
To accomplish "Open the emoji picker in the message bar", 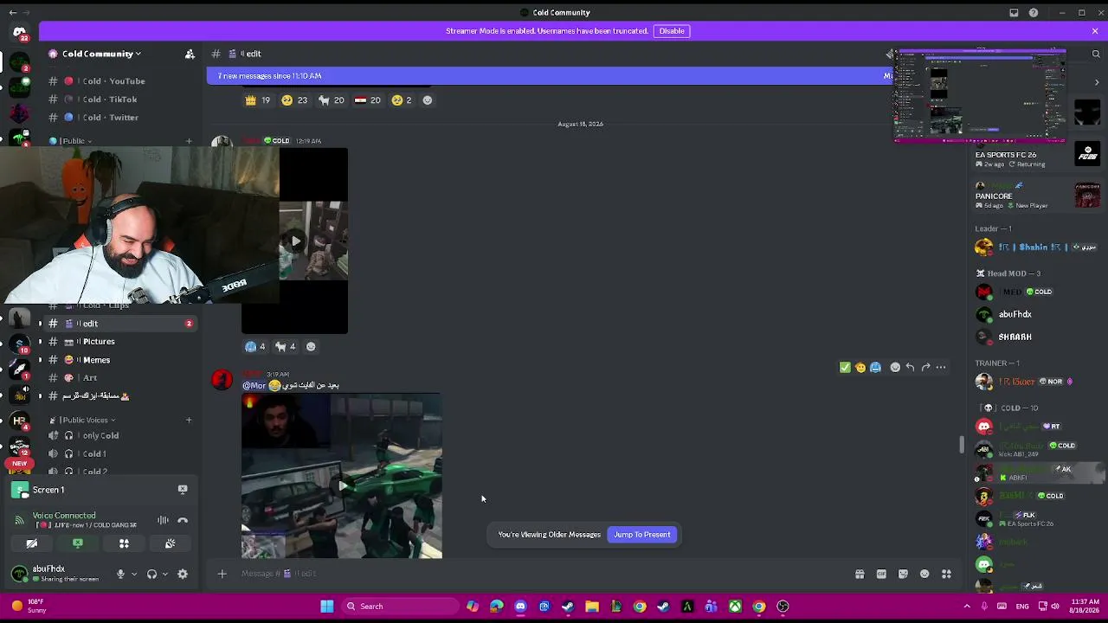I will pyautogui.click(x=924, y=574).
